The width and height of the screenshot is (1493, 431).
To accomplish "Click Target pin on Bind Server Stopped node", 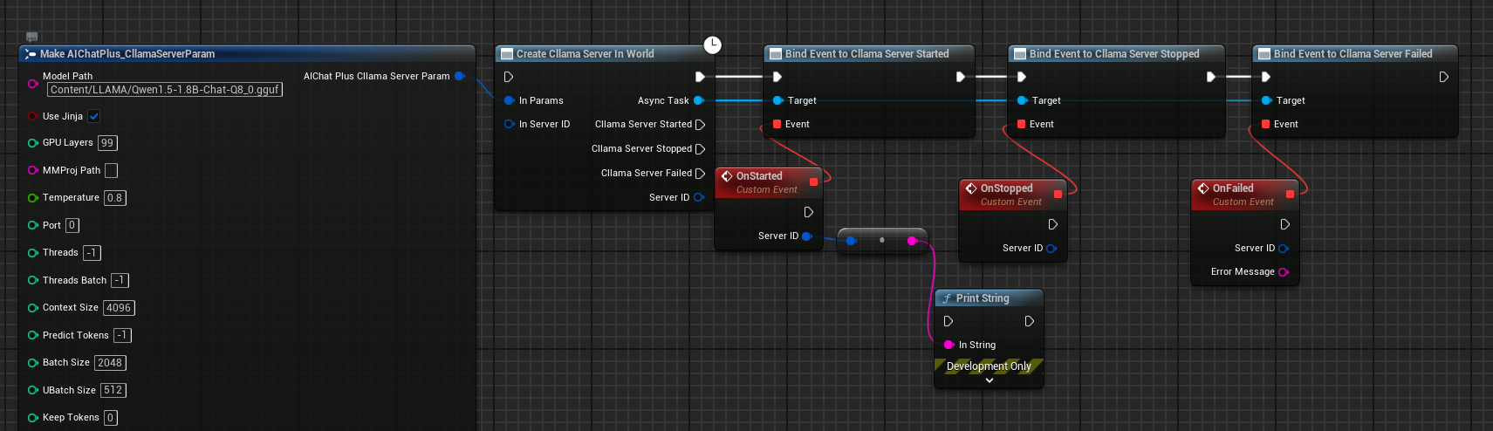I will 1022,100.
